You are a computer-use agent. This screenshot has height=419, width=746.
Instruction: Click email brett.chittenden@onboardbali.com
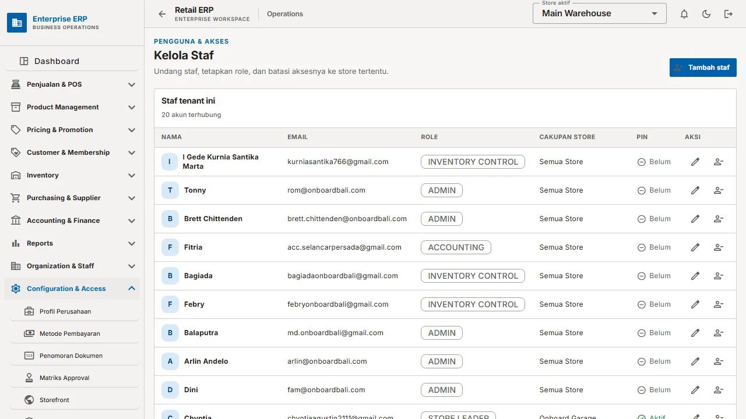[347, 219]
